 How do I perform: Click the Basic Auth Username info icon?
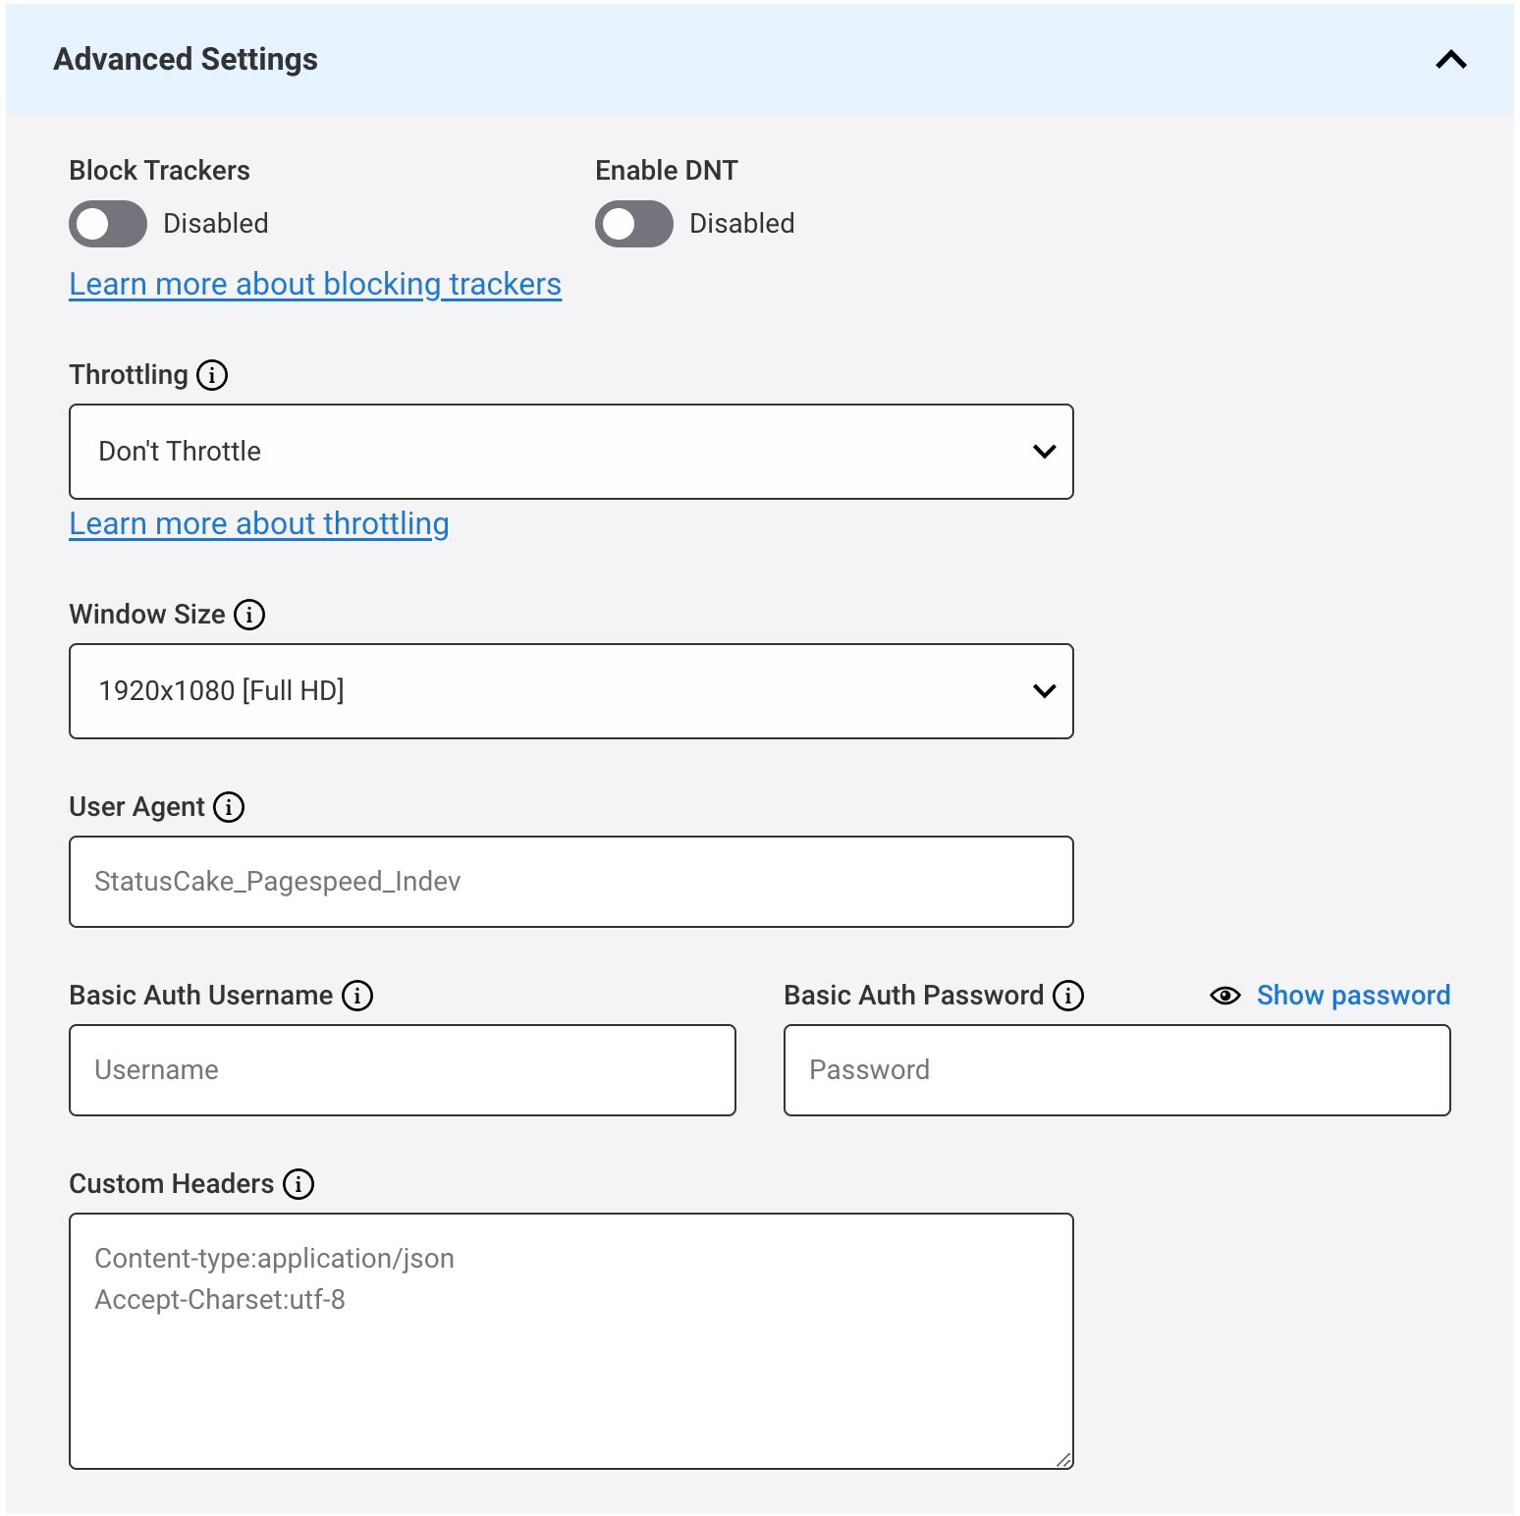359,995
